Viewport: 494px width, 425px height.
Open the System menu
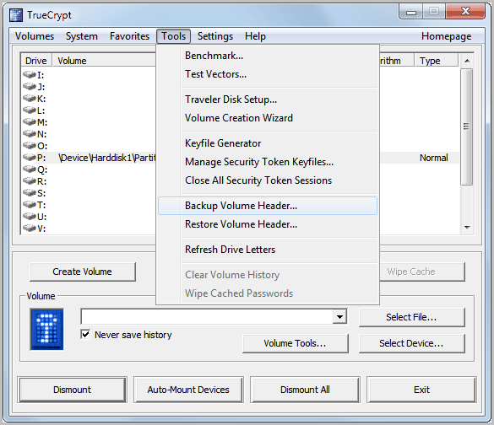coord(82,36)
